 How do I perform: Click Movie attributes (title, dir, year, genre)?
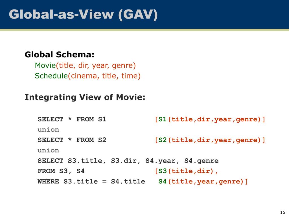point(96,66)
